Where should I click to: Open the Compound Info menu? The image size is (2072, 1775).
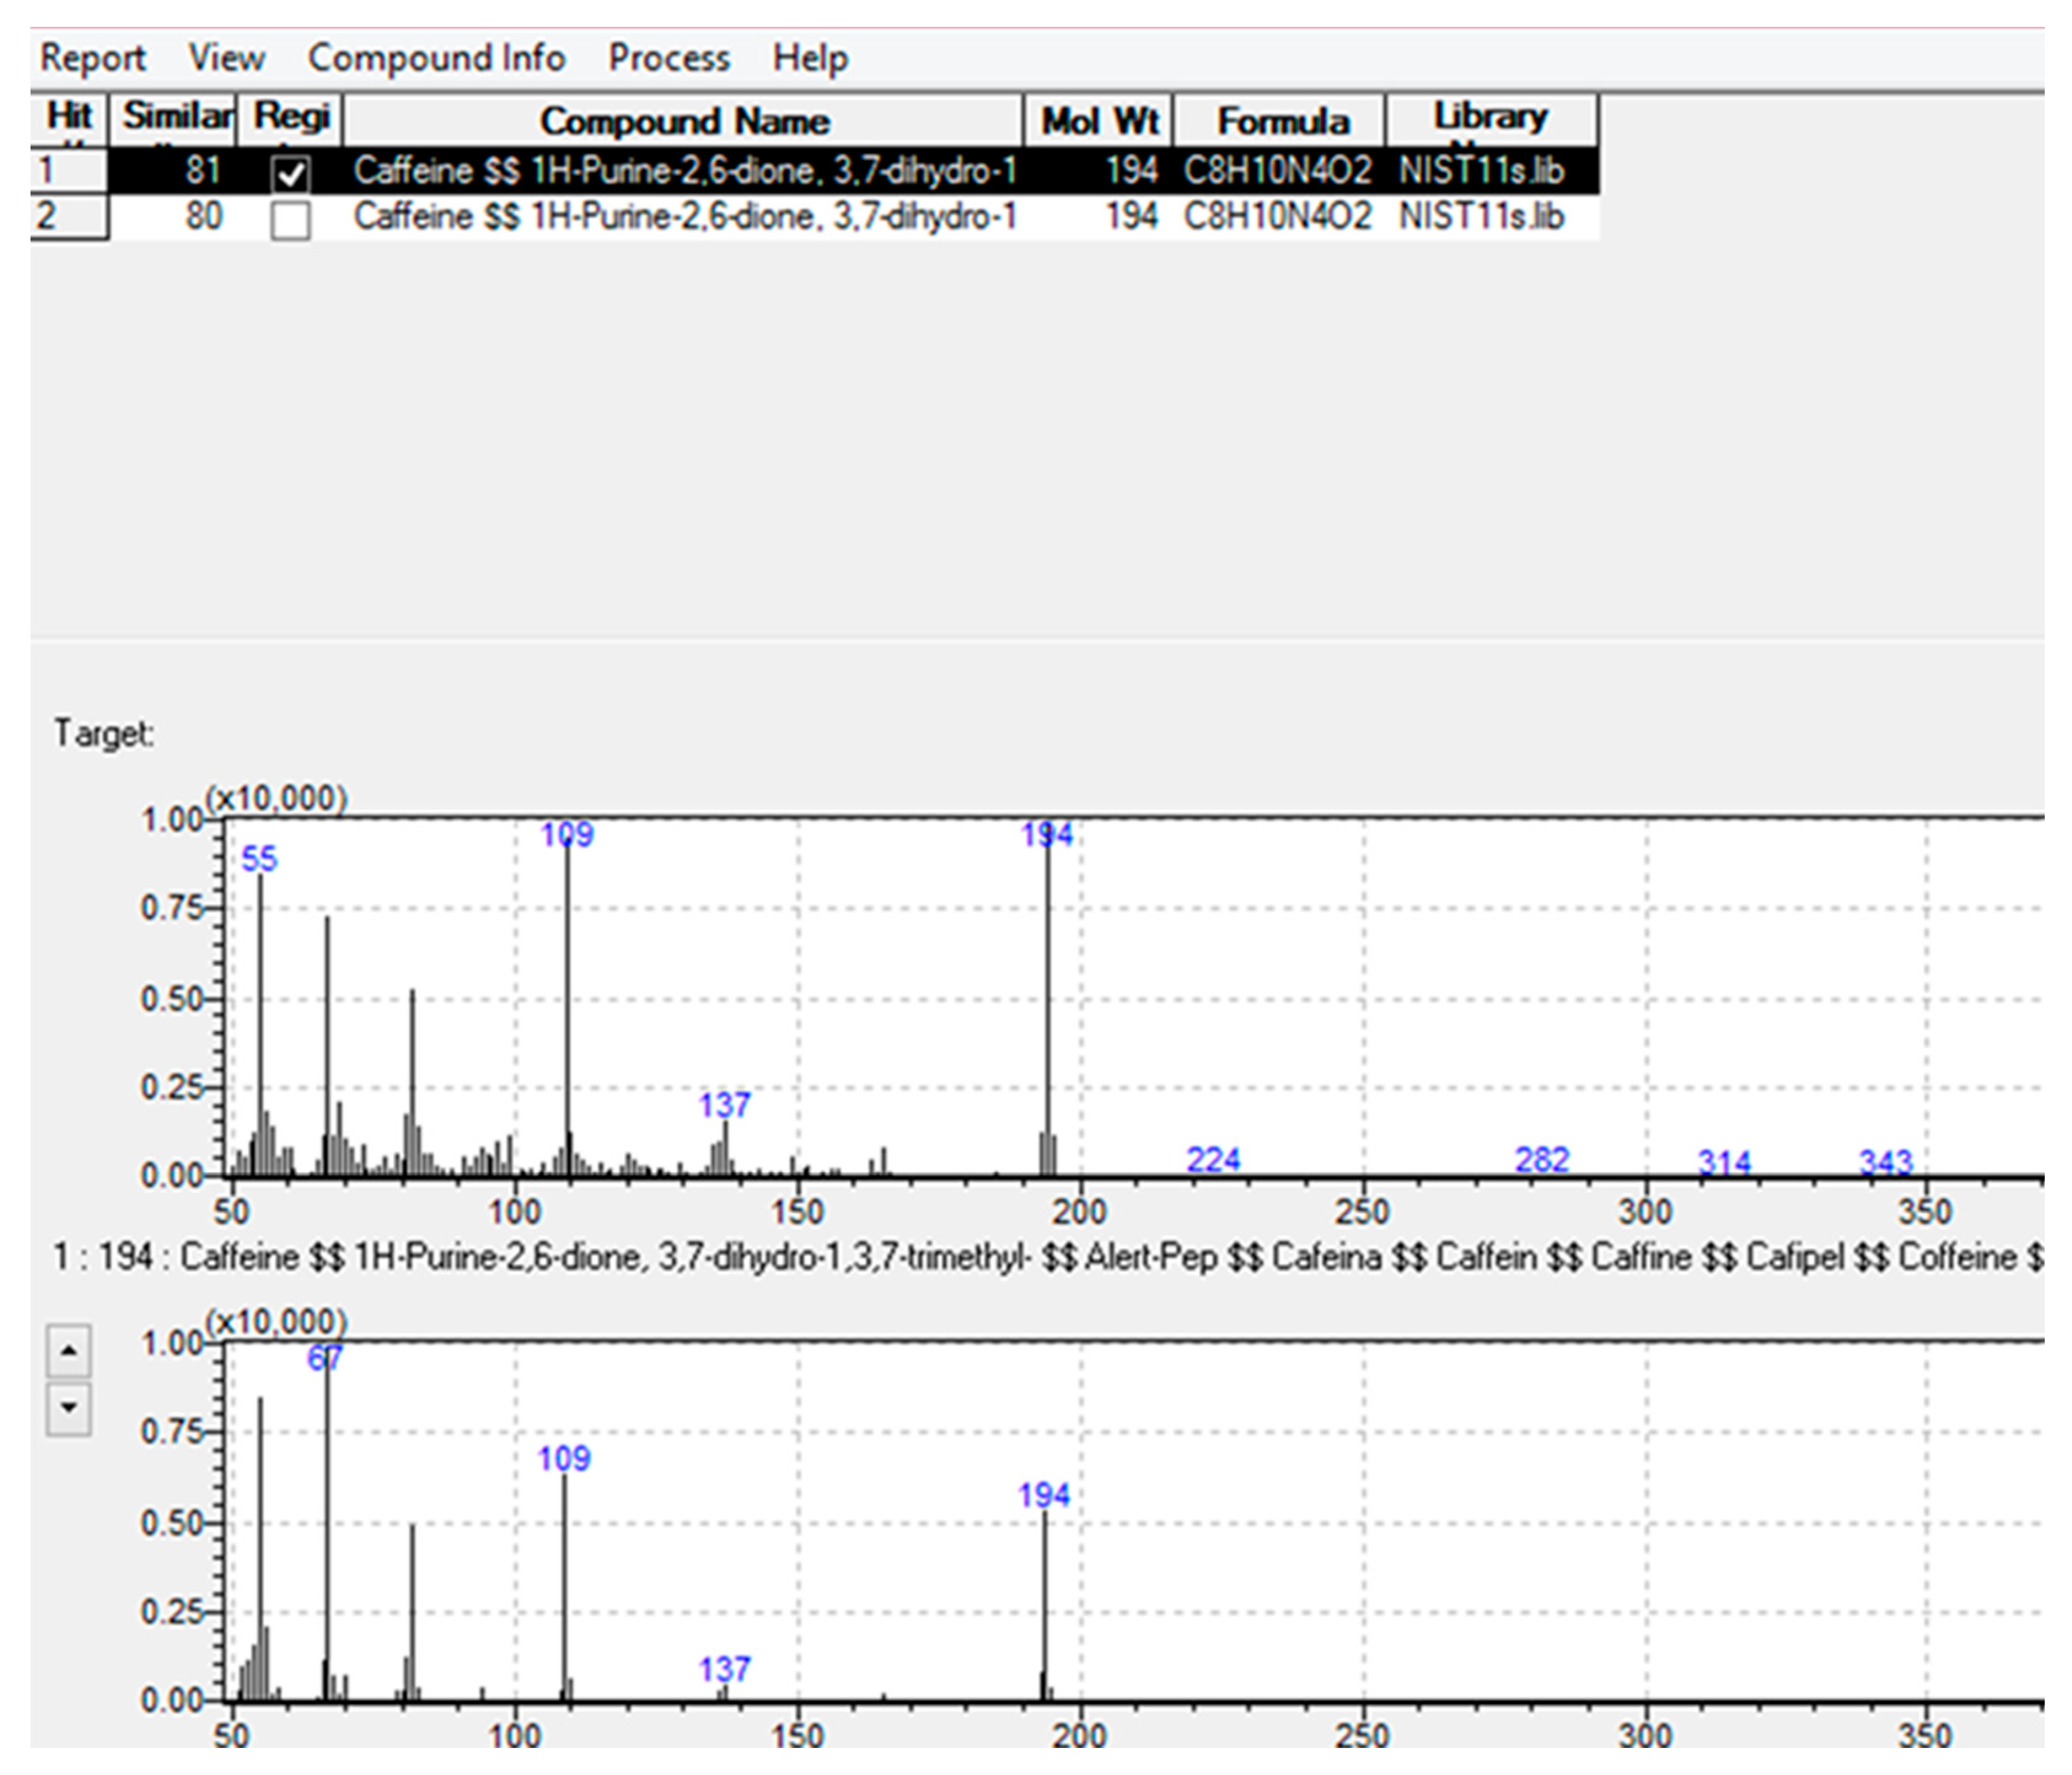click(436, 58)
